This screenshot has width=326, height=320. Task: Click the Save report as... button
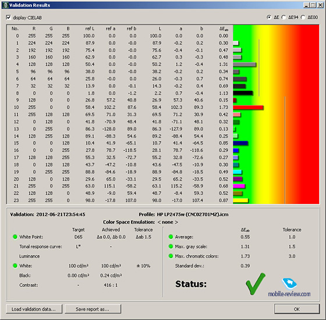click(93, 309)
